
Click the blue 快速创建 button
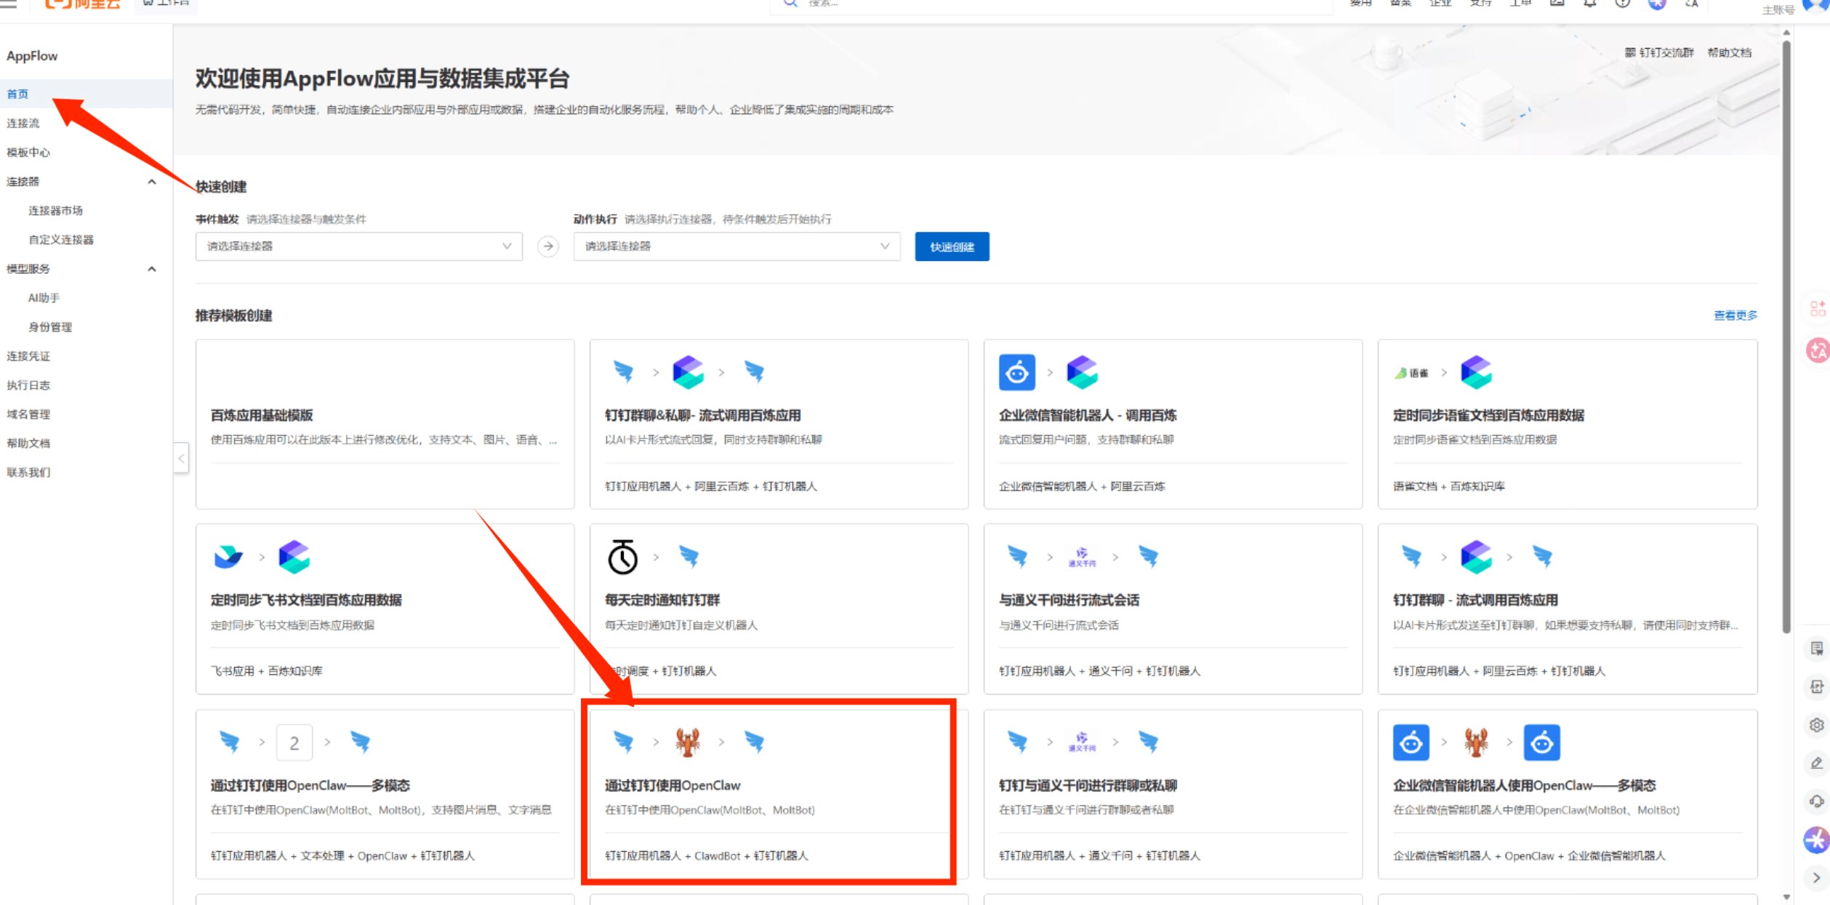click(x=951, y=246)
